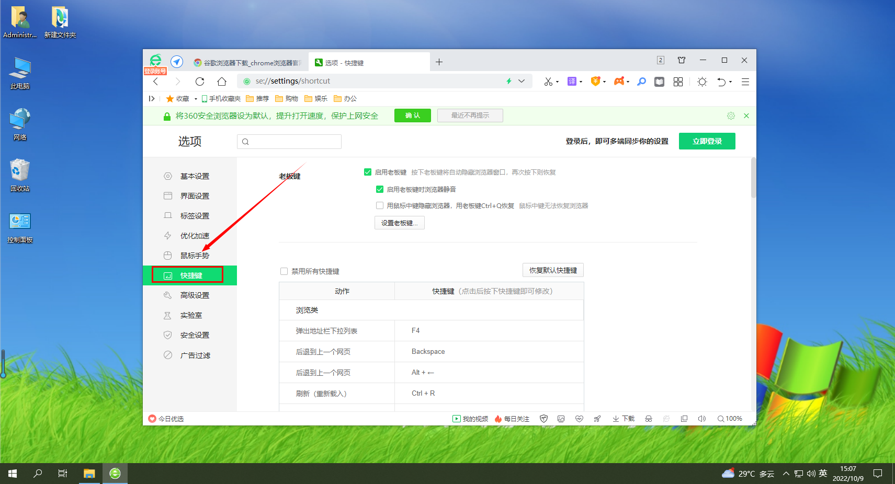Expand translate tool dropdown arrow
The width and height of the screenshot is (895, 484).
(x=581, y=82)
